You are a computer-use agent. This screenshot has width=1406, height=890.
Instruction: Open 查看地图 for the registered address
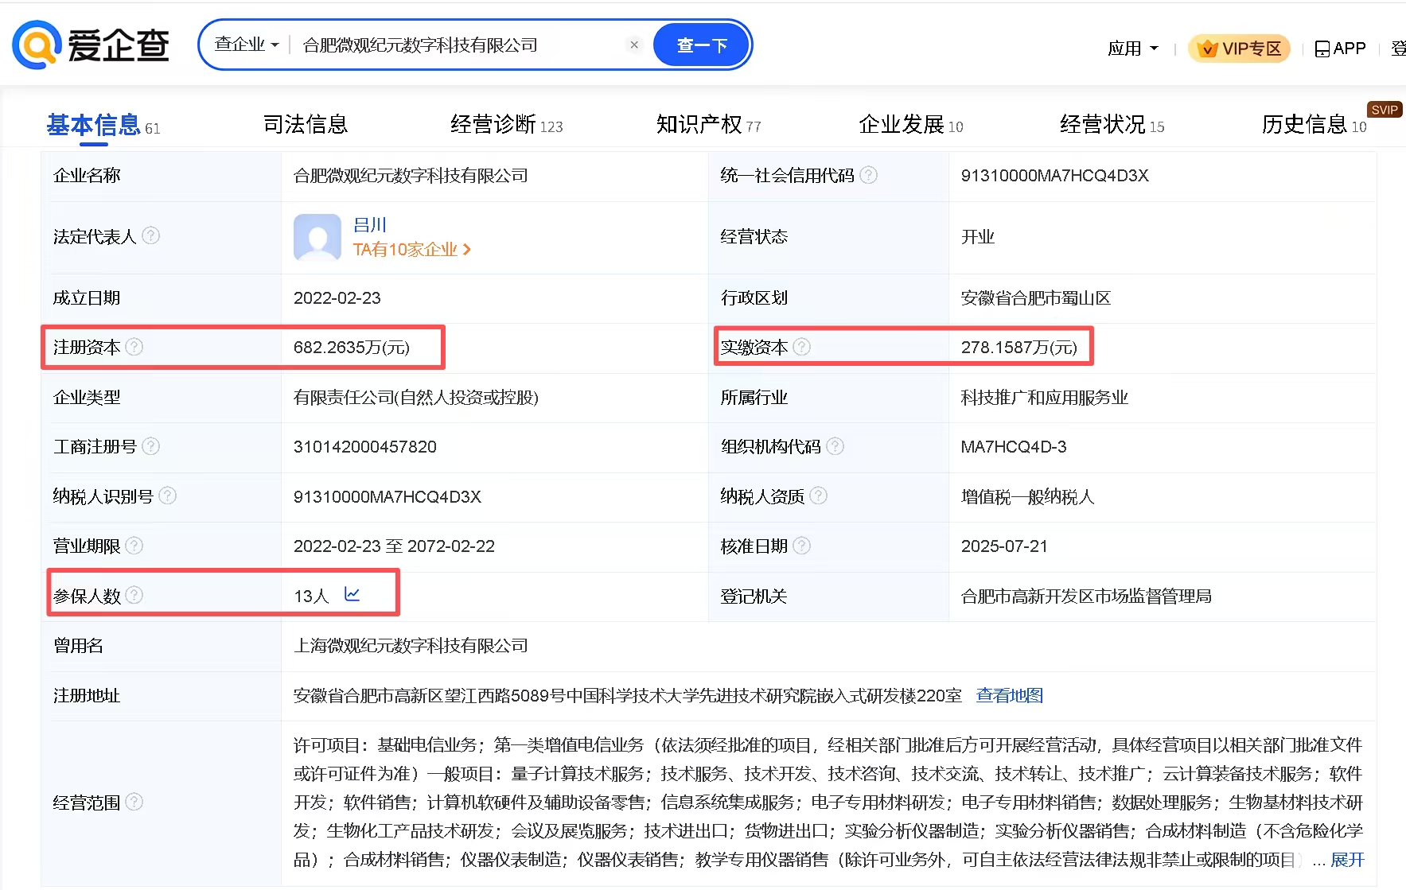[1010, 695]
